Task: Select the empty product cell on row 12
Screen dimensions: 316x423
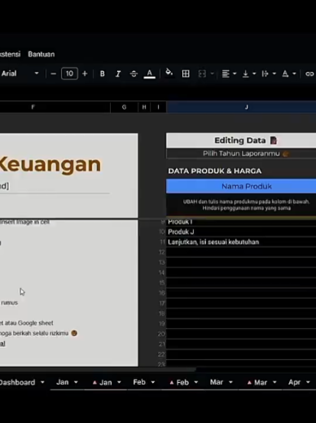Action: pyautogui.click(x=241, y=252)
